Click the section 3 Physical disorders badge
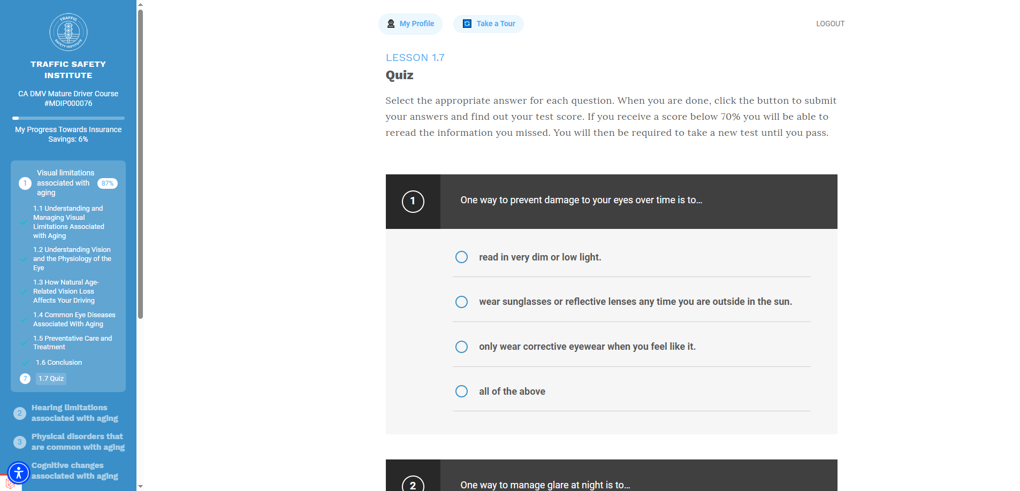This screenshot has height=491, width=1020. (x=20, y=442)
